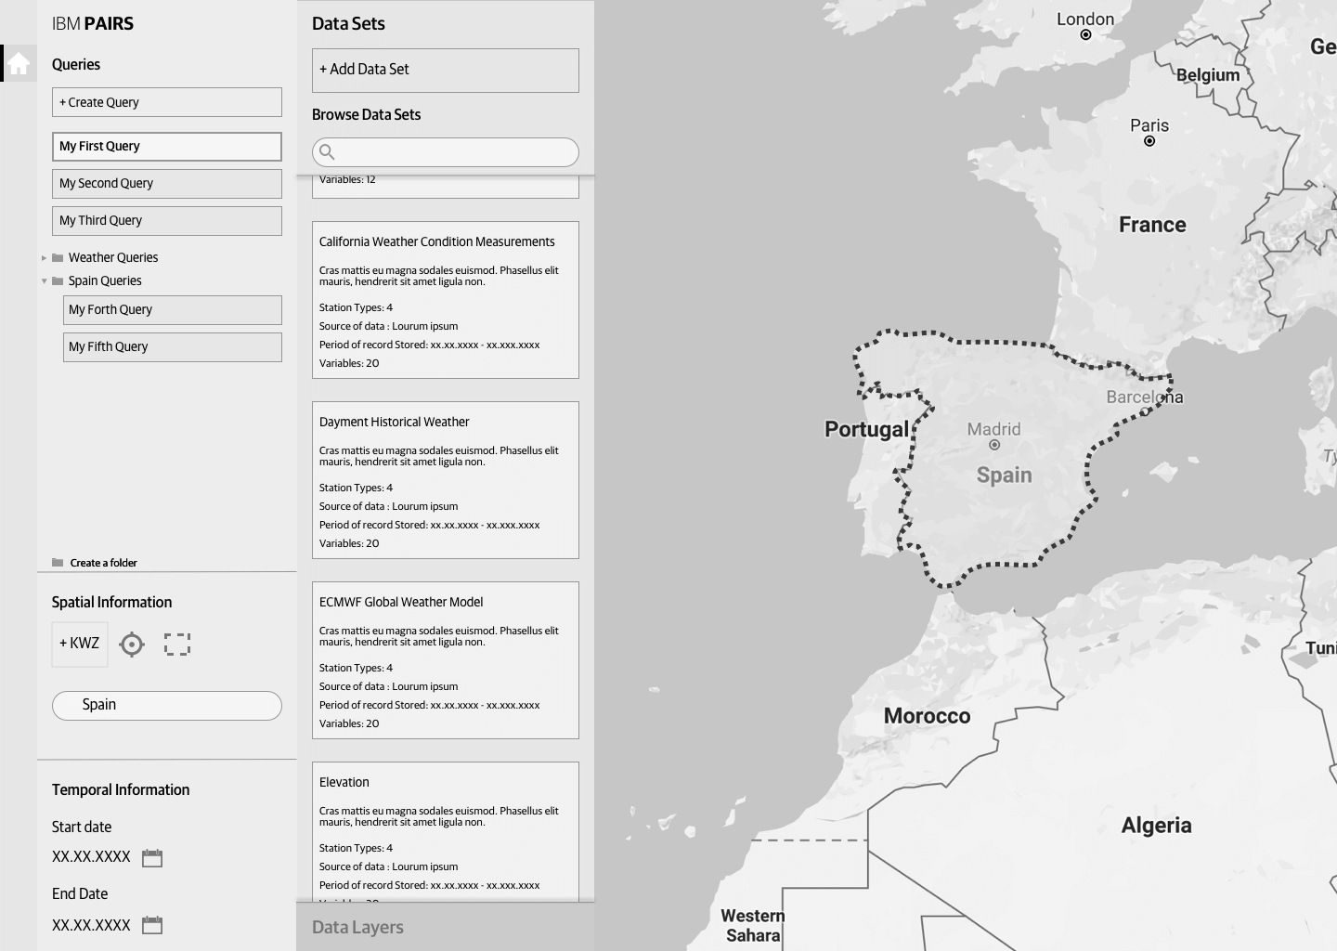Click the Weather Queries folder icon
The width and height of the screenshot is (1337, 951).
click(58, 257)
